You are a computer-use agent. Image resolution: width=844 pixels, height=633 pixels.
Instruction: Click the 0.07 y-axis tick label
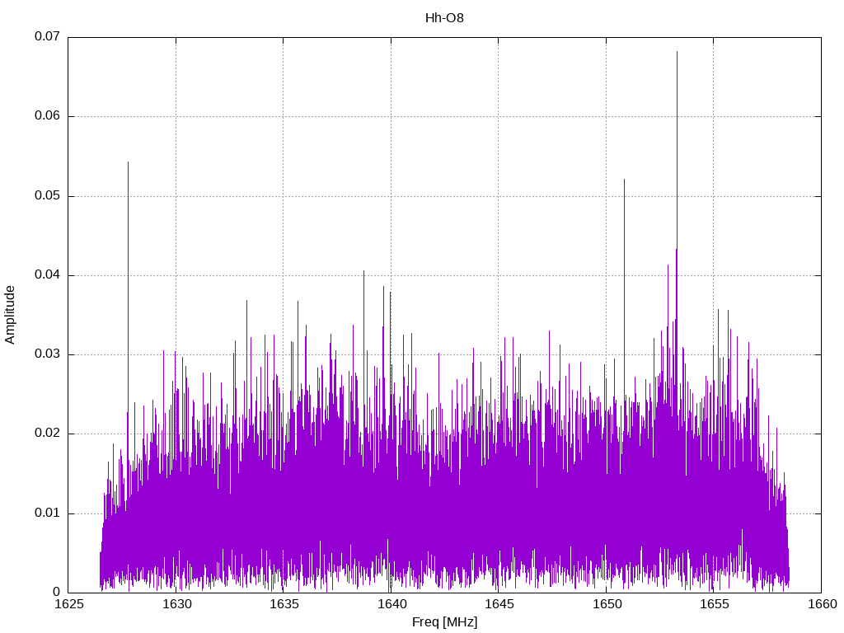(x=47, y=37)
